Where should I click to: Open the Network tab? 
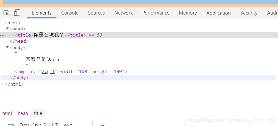click(x=123, y=13)
